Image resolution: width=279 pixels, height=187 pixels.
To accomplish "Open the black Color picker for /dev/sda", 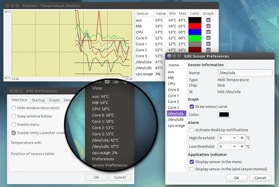I will coord(224,115).
